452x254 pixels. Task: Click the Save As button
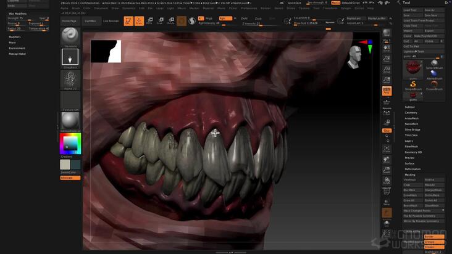[x=434, y=10]
